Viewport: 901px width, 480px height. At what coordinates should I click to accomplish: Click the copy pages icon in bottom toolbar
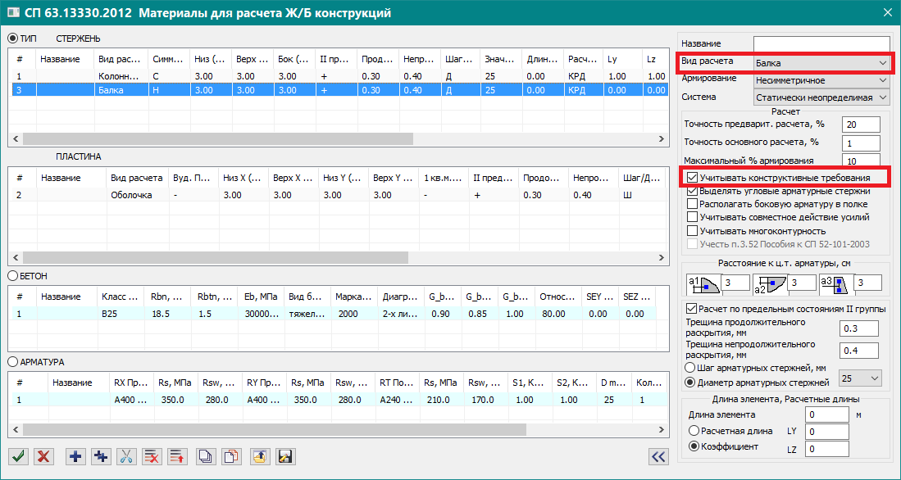207,457
